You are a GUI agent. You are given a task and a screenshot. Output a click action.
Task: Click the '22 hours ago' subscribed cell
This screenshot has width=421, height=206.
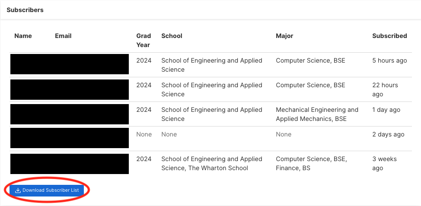tap(385, 89)
